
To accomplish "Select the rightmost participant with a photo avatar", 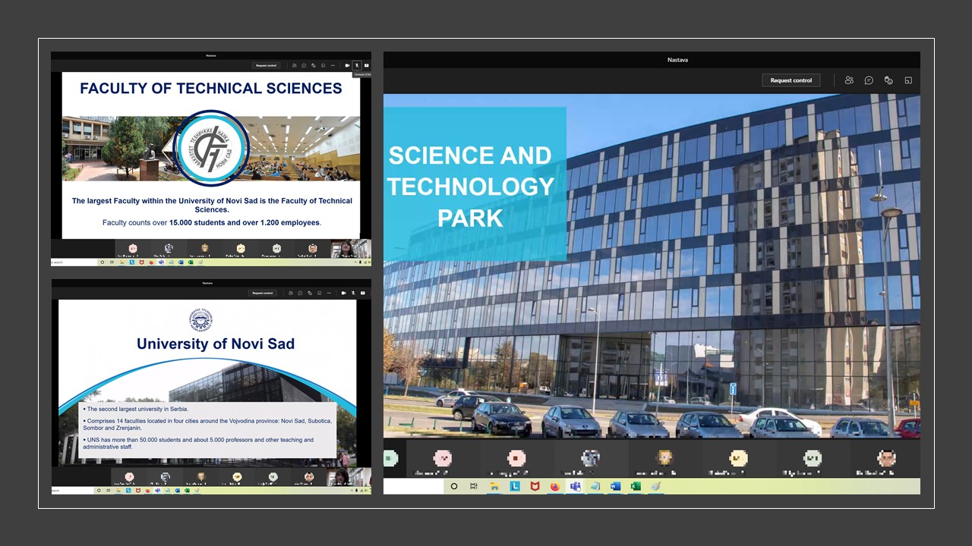I will tap(886, 458).
